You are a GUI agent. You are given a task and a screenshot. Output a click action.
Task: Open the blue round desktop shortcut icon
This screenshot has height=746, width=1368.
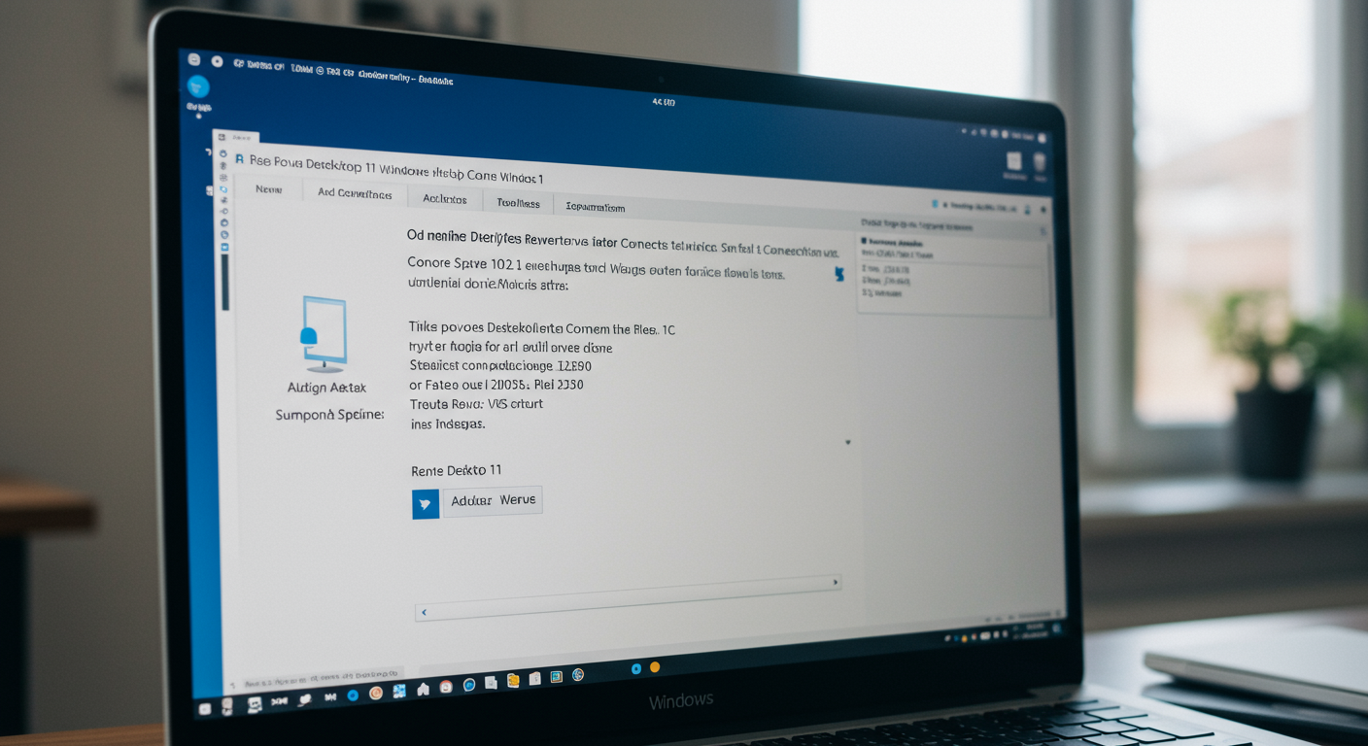pyautogui.click(x=198, y=86)
